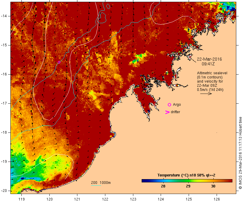Click the 'Altimetric sealevel' caption text
Screen dimensions: 244x202
[212, 73]
